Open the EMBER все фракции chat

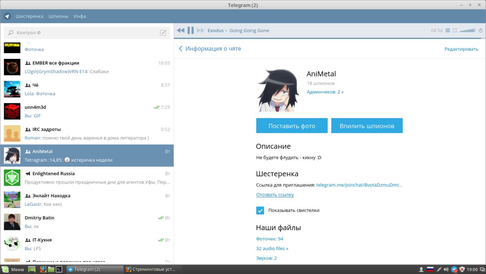(x=87, y=67)
